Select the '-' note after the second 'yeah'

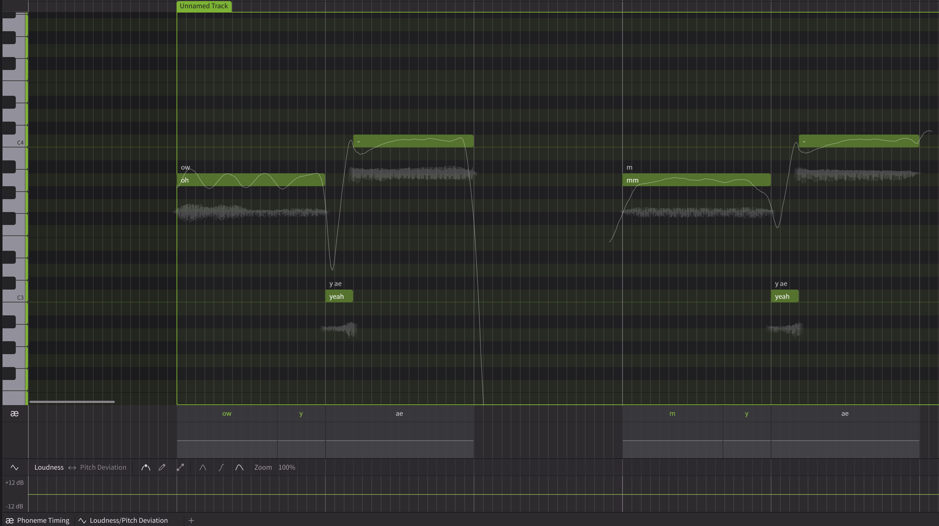coord(859,141)
